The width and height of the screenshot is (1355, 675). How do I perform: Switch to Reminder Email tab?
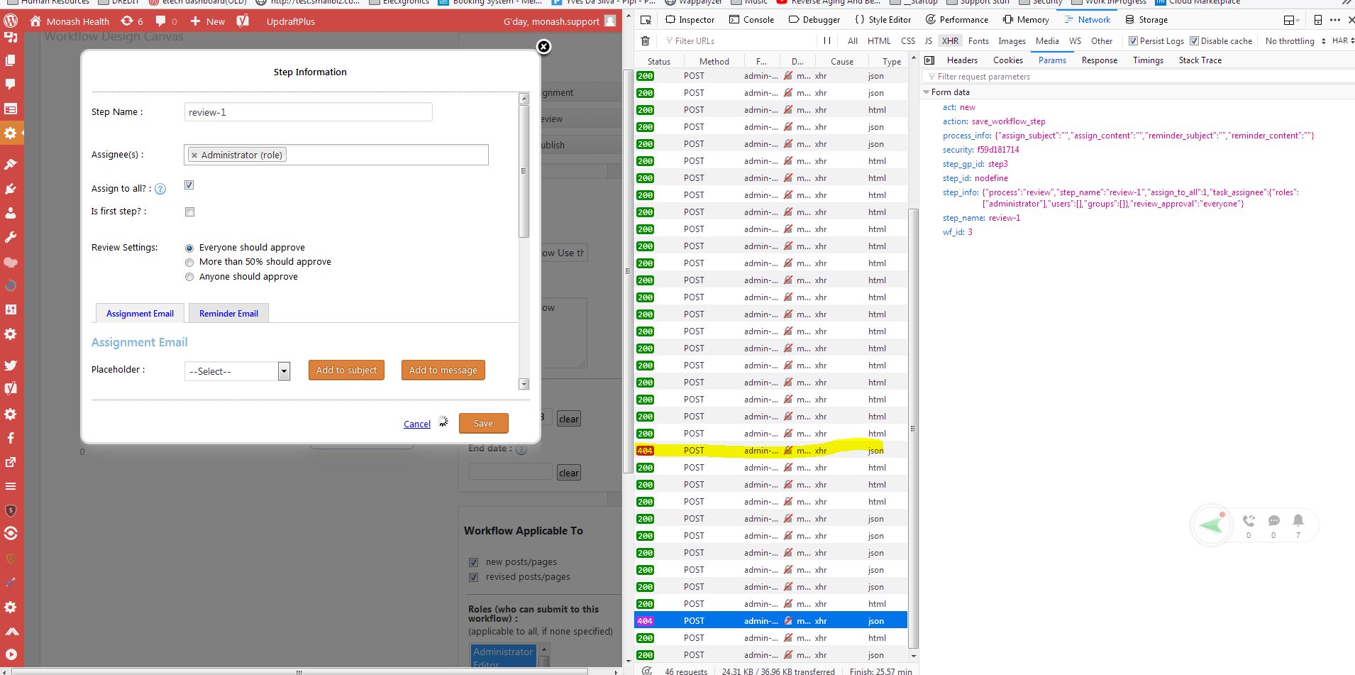(228, 314)
